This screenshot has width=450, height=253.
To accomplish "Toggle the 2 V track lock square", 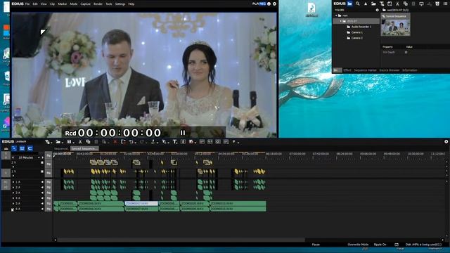I will point(42,162).
